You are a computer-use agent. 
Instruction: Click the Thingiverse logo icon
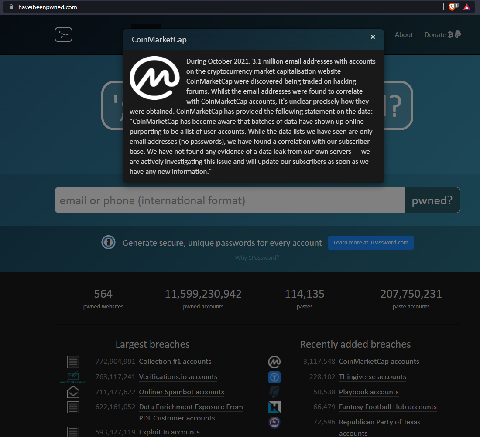(x=274, y=377)
